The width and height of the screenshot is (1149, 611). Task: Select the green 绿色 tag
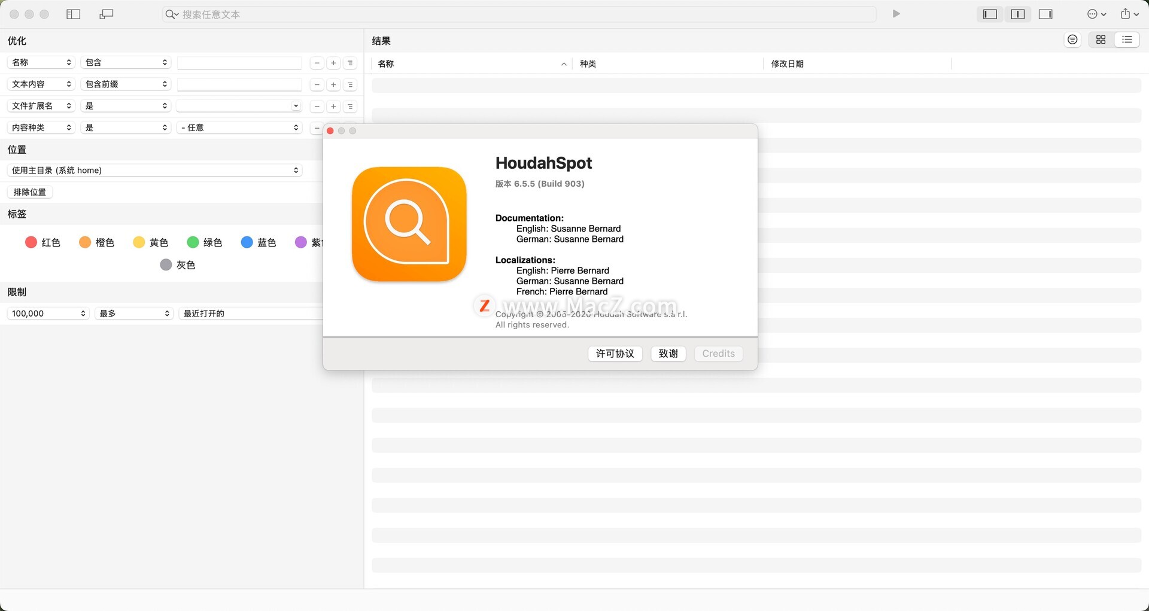[204, 242]
